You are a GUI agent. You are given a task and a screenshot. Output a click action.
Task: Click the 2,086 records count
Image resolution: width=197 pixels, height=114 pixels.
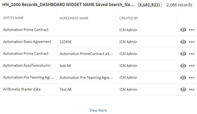click(179, 5)
